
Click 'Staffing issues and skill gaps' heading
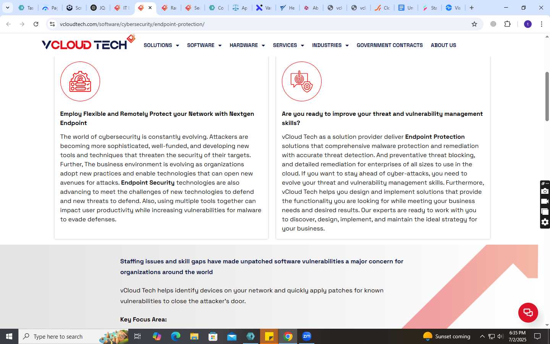click(x=262, y=267)
